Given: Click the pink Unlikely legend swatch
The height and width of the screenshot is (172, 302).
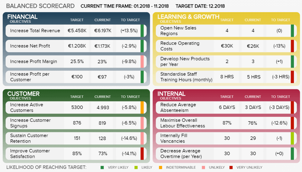Looking at the screenshot, I should (203, 167).
